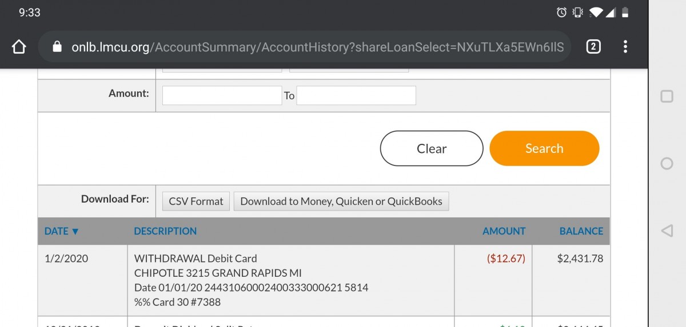Sort transactions by BALANCE column
686x327 pixels.
tap(581, 231)
